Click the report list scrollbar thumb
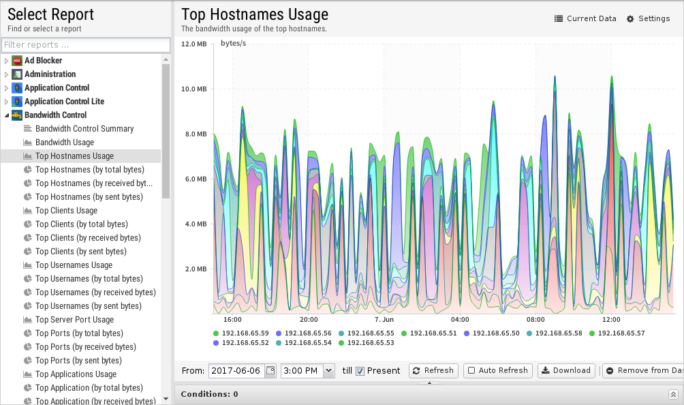This screenshot has width=684, height=405. [x=166, y=131]
